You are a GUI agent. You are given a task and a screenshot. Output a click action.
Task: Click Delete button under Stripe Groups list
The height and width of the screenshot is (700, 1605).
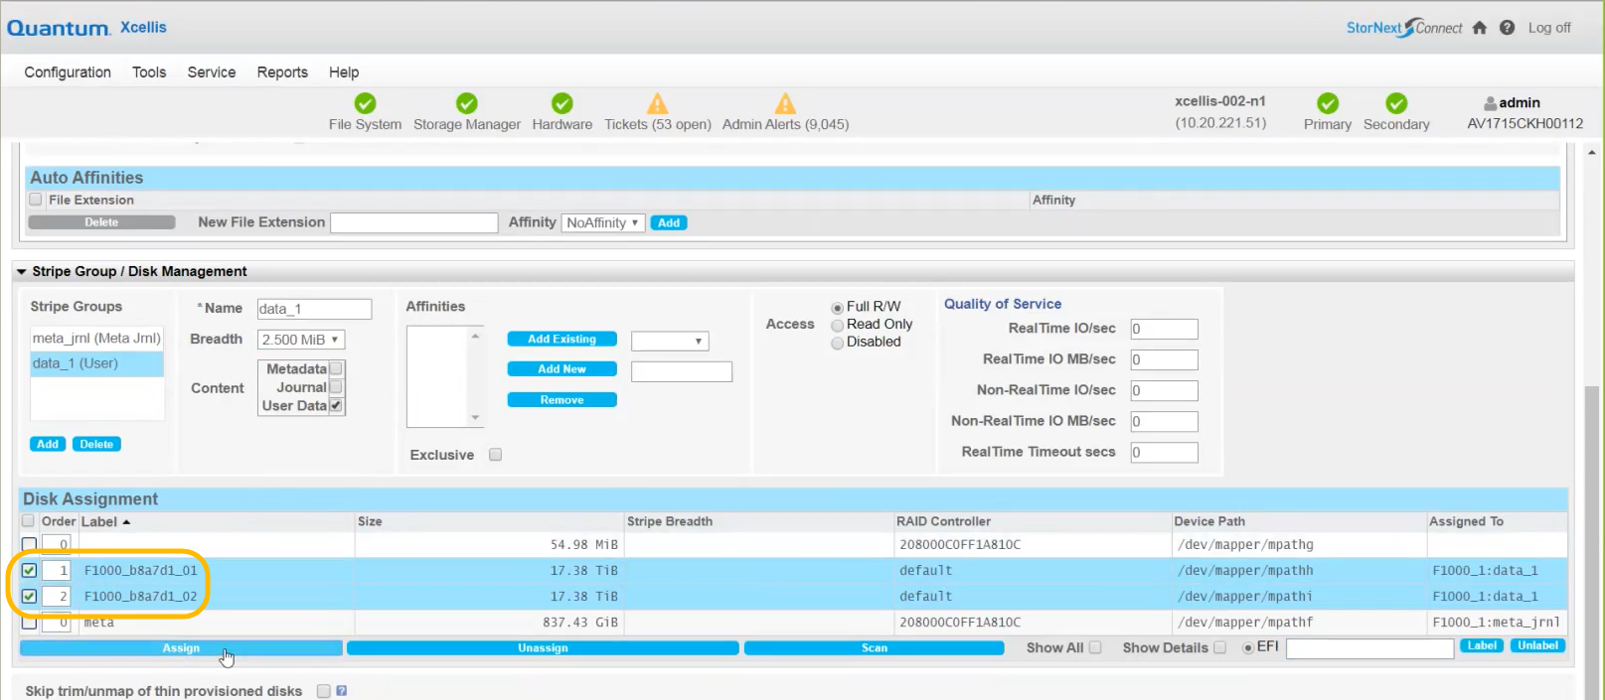point(96,444)
